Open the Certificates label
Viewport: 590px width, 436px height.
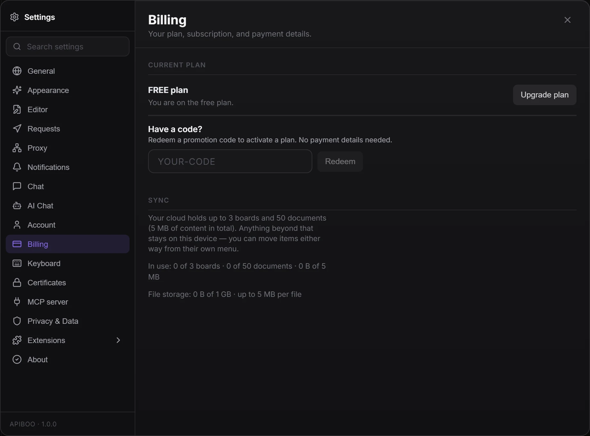tap(47, 283)
